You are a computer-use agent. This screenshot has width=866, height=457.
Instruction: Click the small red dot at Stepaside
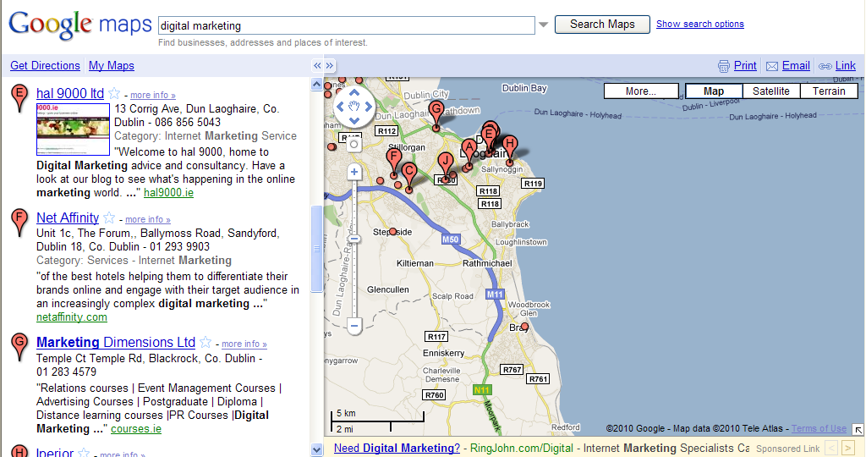point(392,232)
